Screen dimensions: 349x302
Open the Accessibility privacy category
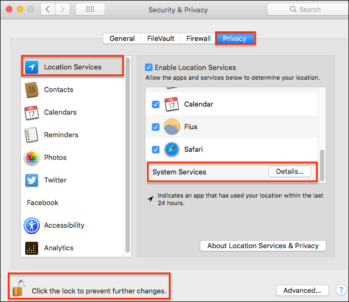point(64,226)
